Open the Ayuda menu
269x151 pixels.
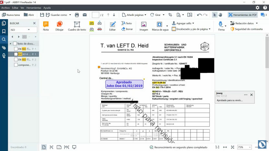[x=47, y=8]
